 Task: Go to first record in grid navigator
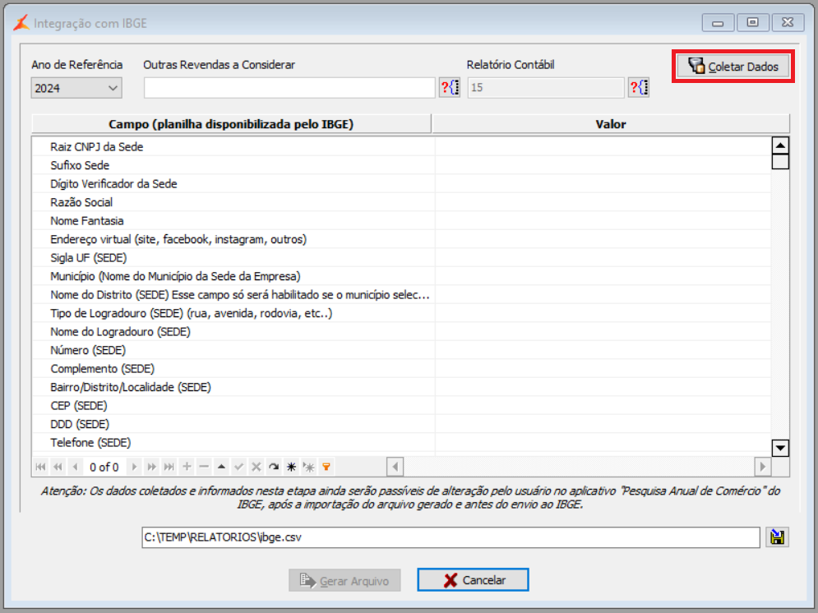pyautogui.click(x=40, y=467)
